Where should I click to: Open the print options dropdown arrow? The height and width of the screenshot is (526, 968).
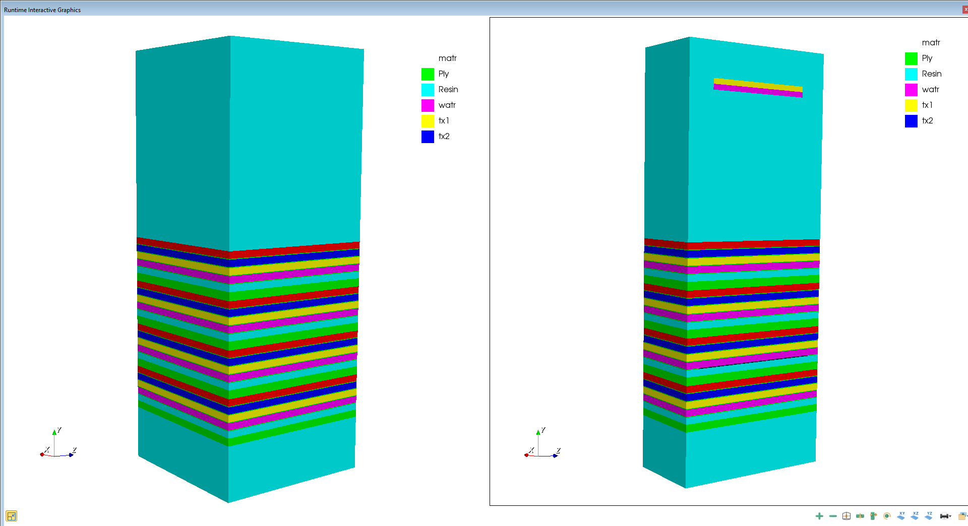click(950, 516)
